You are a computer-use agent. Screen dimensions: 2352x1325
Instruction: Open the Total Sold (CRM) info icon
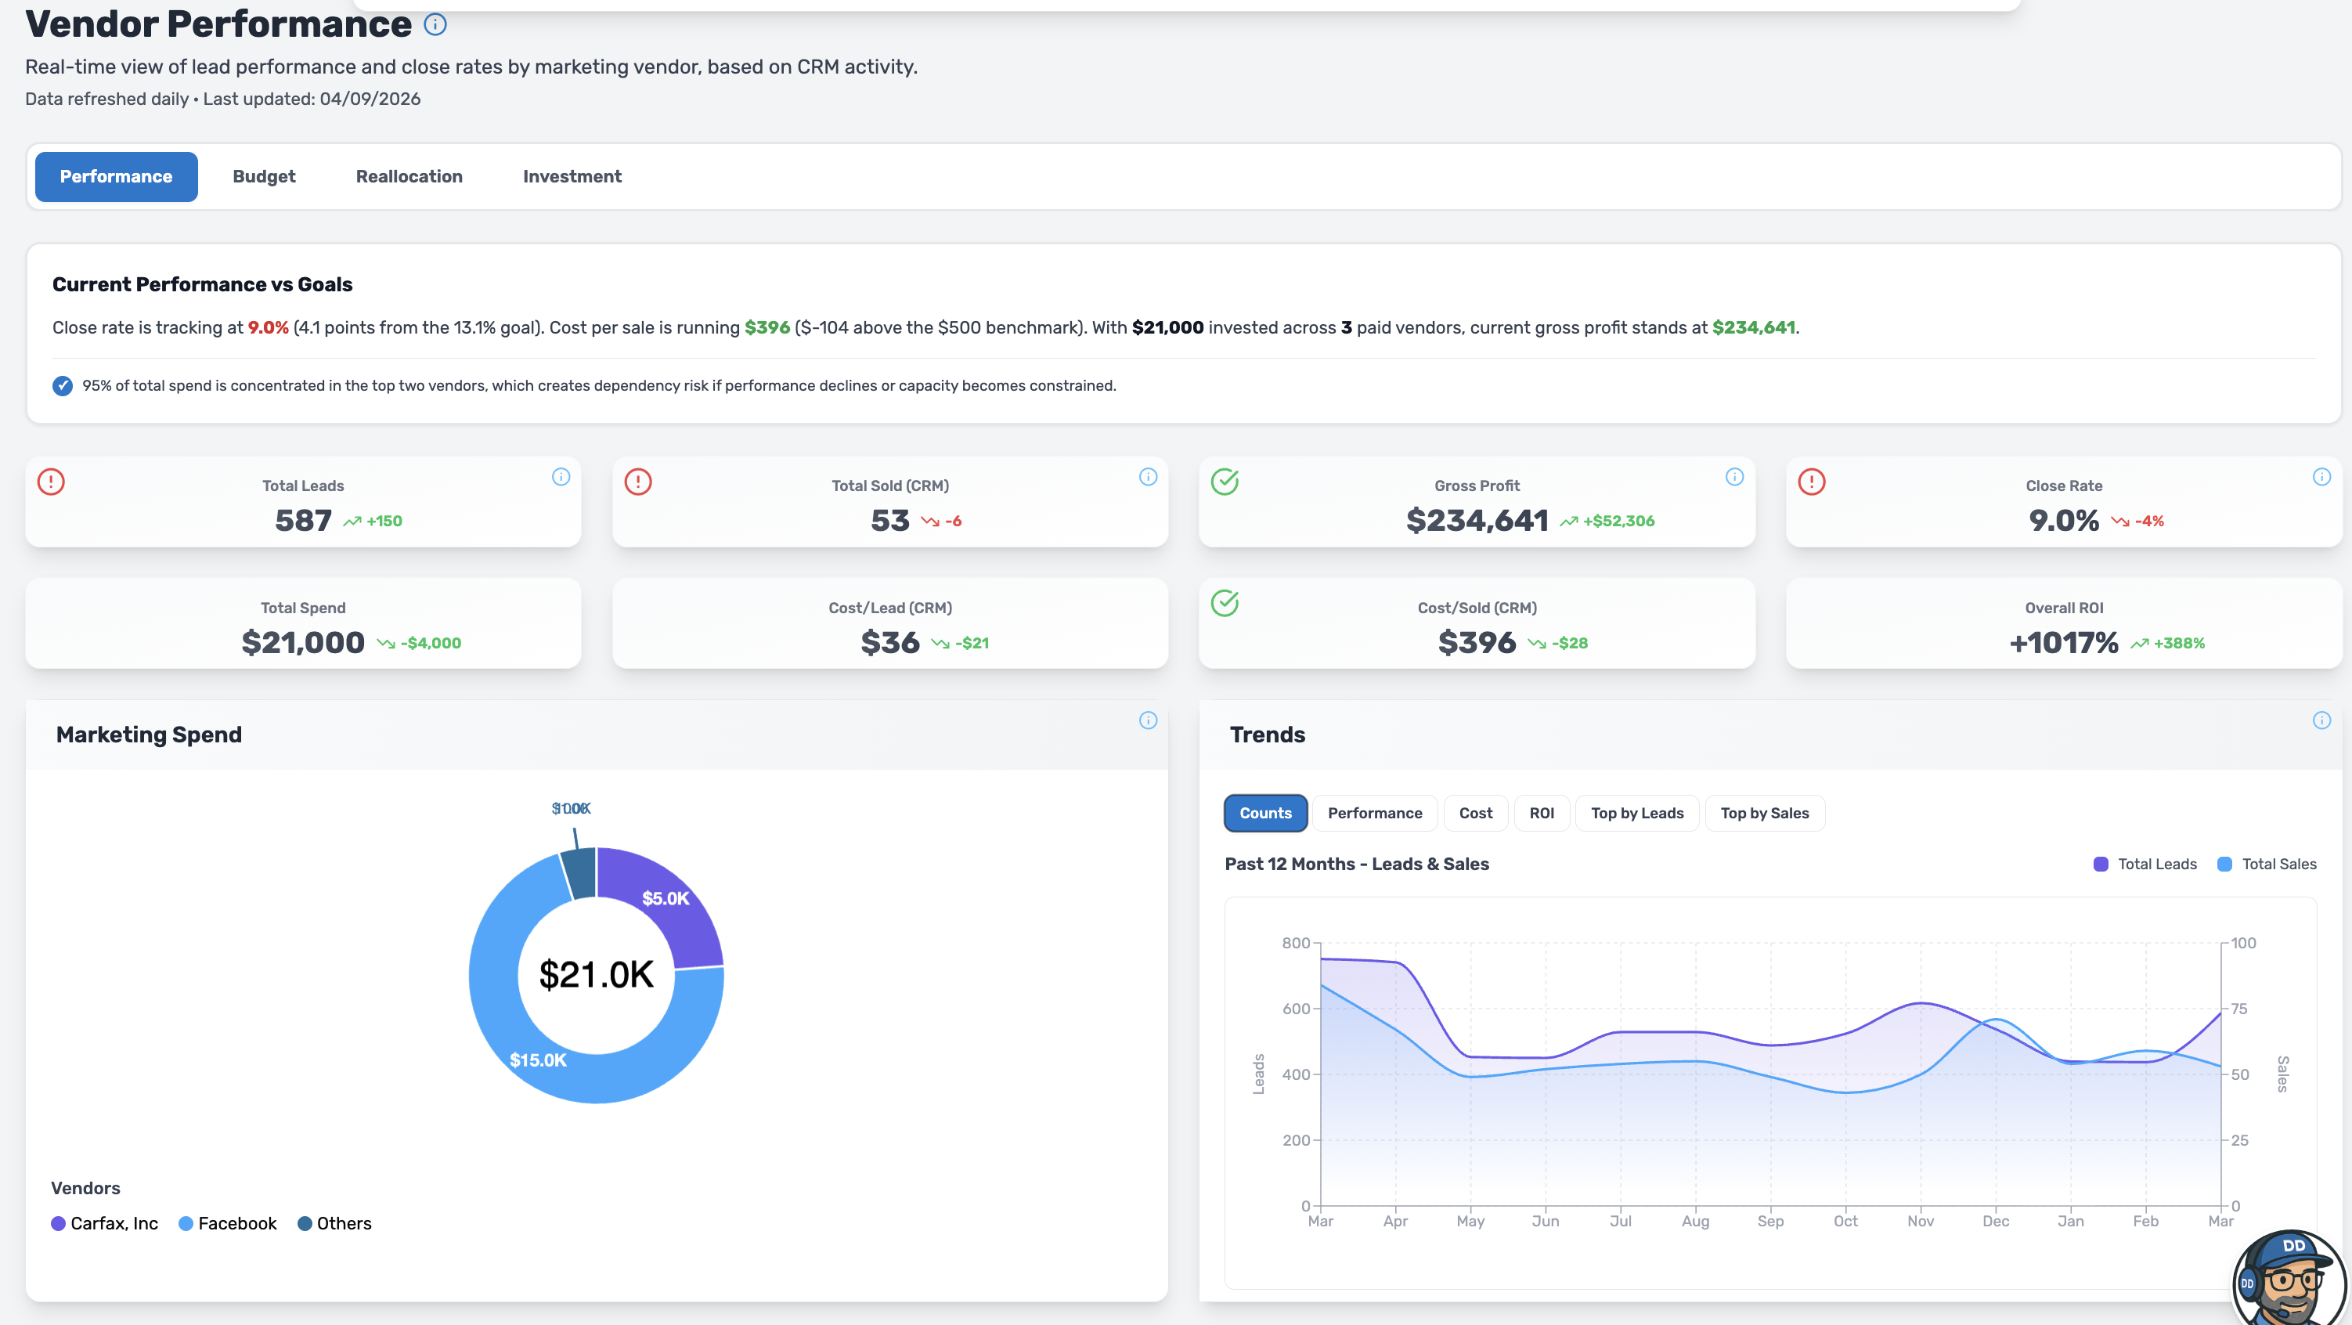click(x=1148, y=477)
